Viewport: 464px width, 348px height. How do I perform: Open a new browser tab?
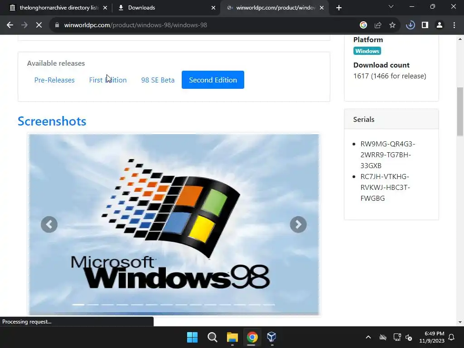coord(339,8)
